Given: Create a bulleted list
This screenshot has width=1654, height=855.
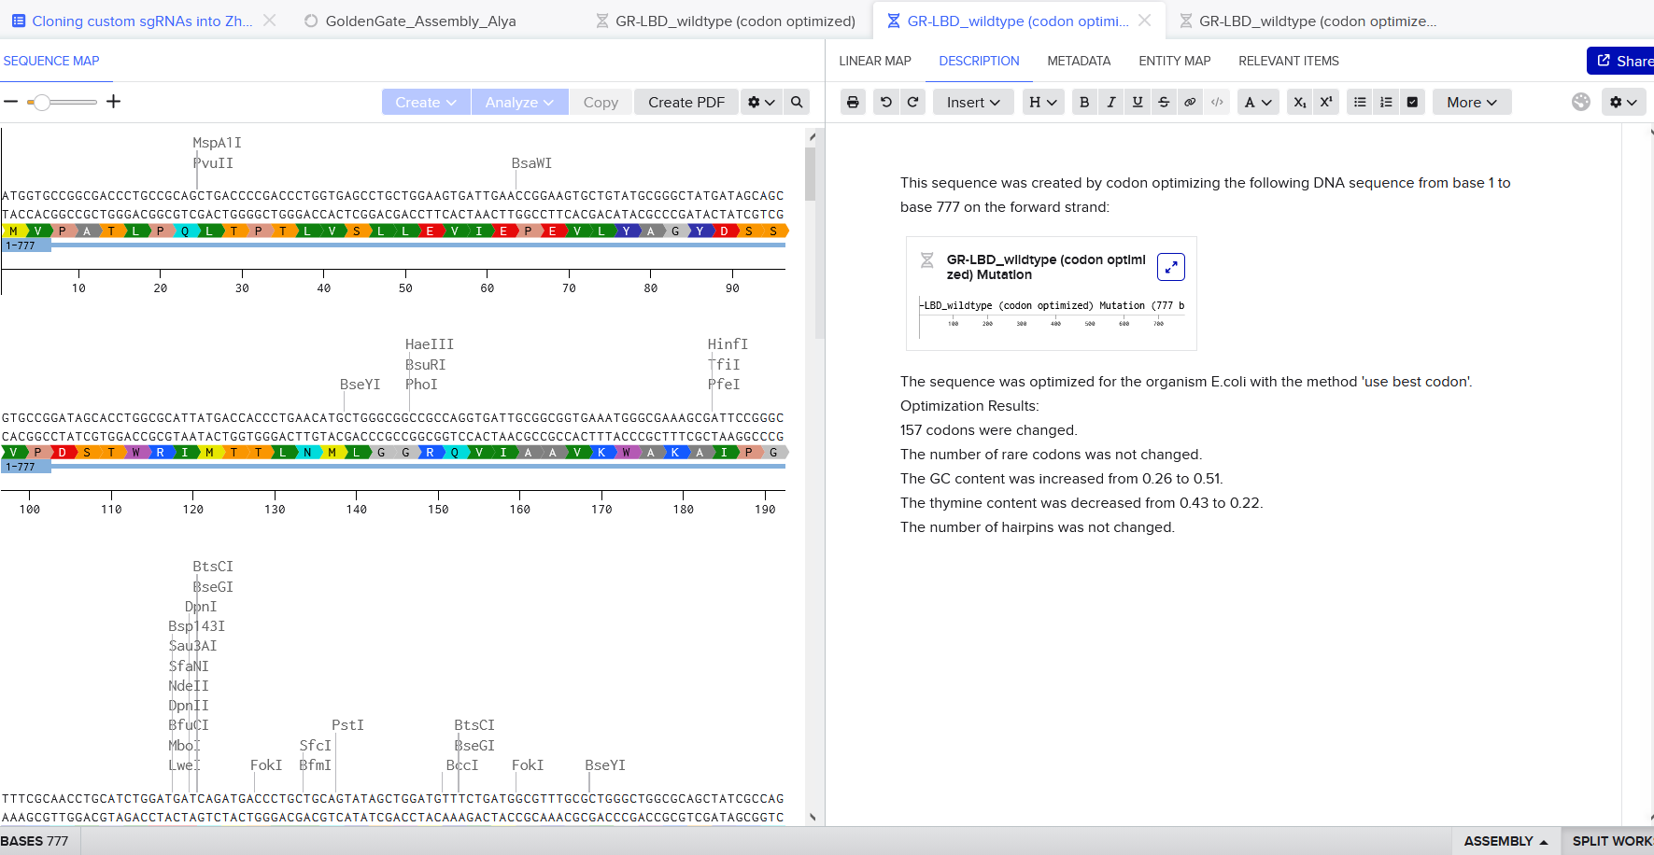Looking at the screenshot, I should pyautogui.click(x=1360, y=103).
